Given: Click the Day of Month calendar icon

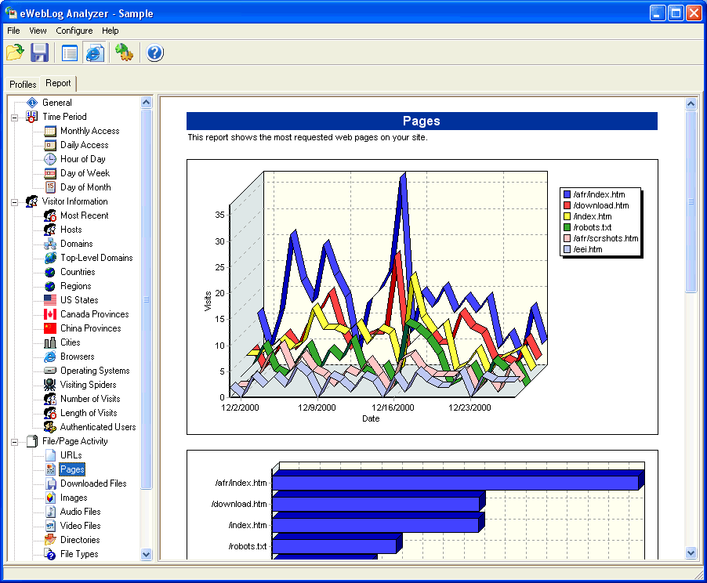Looking at the screenshot, I should click(x=50, y=187).
